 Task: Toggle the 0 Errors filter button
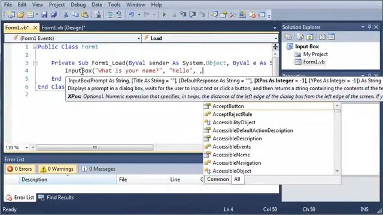pyautogui.click(x=20, y=169)
